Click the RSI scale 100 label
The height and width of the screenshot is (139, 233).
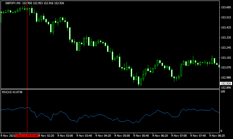click(223, 92)
